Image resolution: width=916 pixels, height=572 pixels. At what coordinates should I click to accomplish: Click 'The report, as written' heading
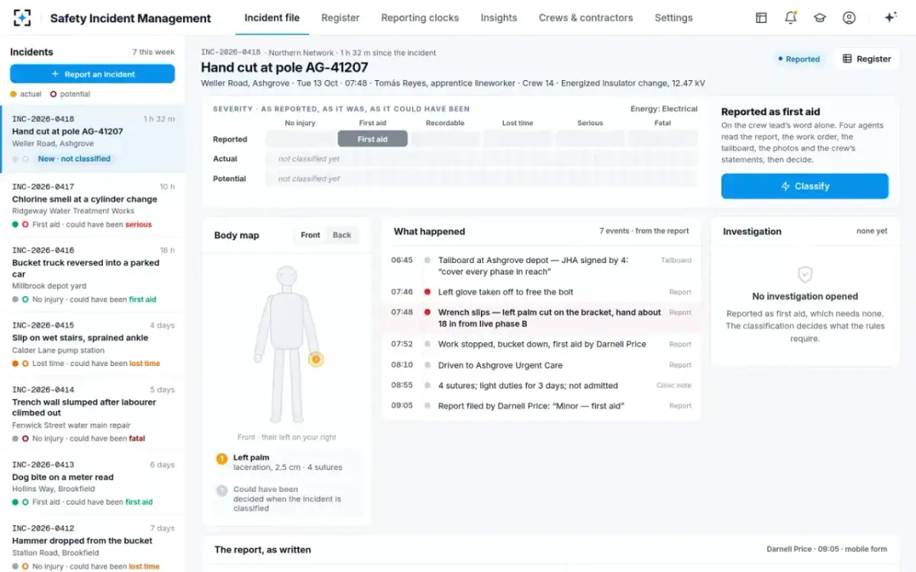(263, 549)
